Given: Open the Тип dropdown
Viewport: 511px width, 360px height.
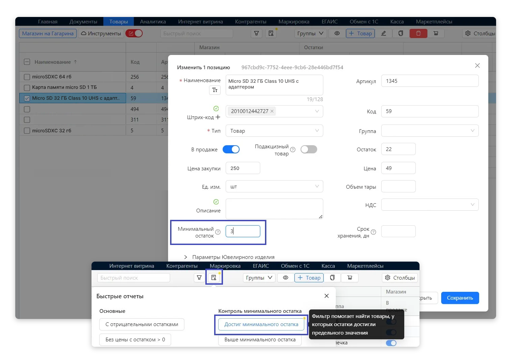Looking at the screenshot, I should tap(274, 131).
